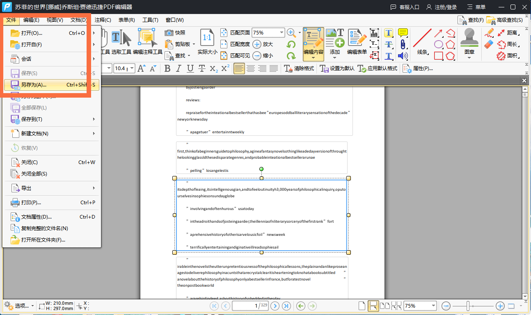
Task: Select the 面积 area measuring tool
Action: pos(508,56)
